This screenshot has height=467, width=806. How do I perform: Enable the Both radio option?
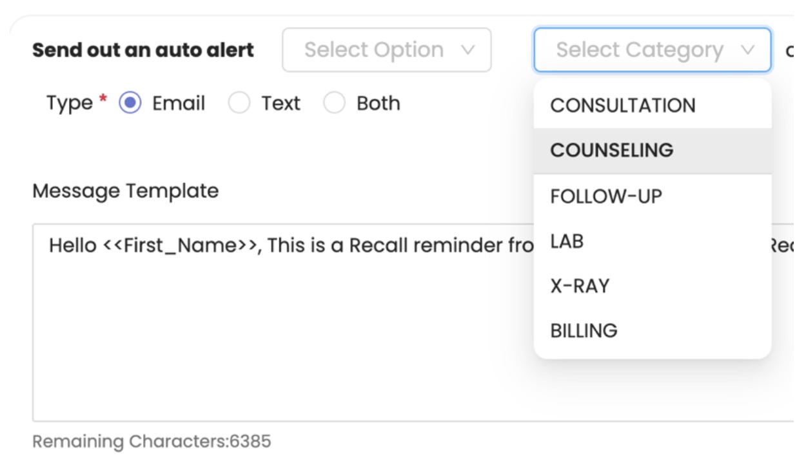tap(334, 103)
